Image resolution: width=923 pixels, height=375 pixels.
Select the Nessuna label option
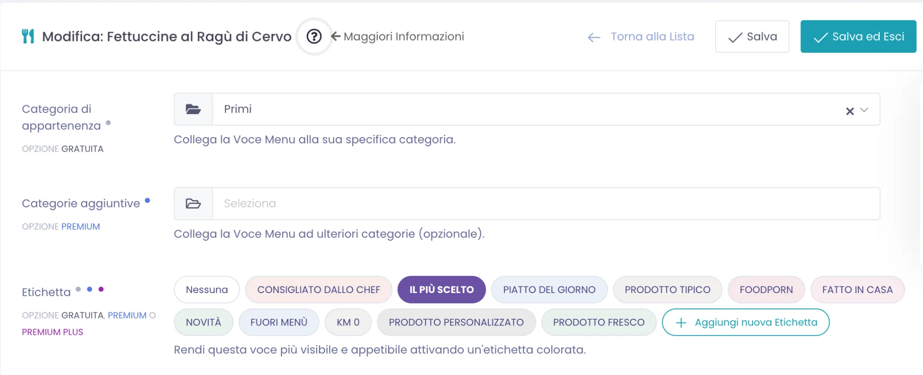(207, 289)
